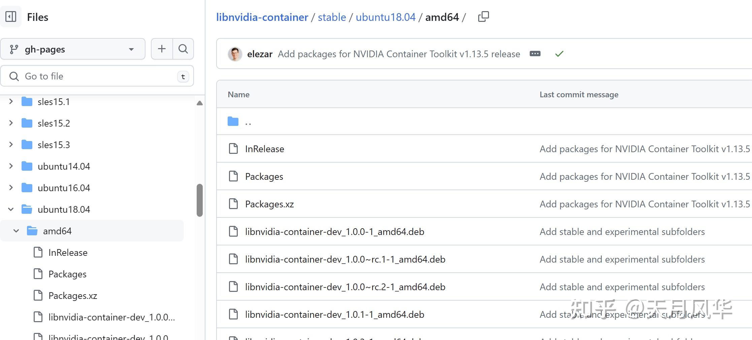Open the gh-pages branch dropdown
The height and width of the screenshot is (340, 752).
[x=131, y=49]
